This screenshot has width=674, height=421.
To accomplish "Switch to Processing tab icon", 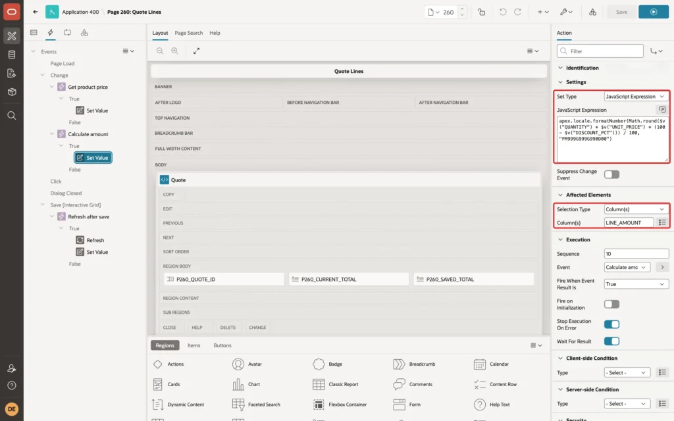I will [x=68, y=32].
